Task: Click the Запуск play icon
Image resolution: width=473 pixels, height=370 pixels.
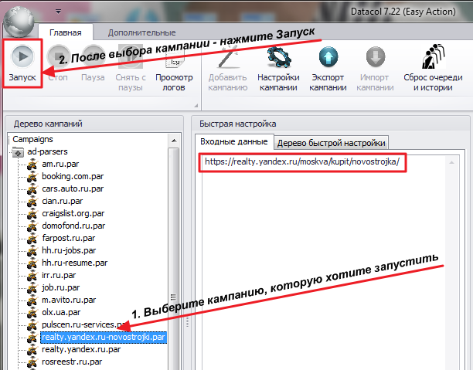Action: tap(22, 56)
